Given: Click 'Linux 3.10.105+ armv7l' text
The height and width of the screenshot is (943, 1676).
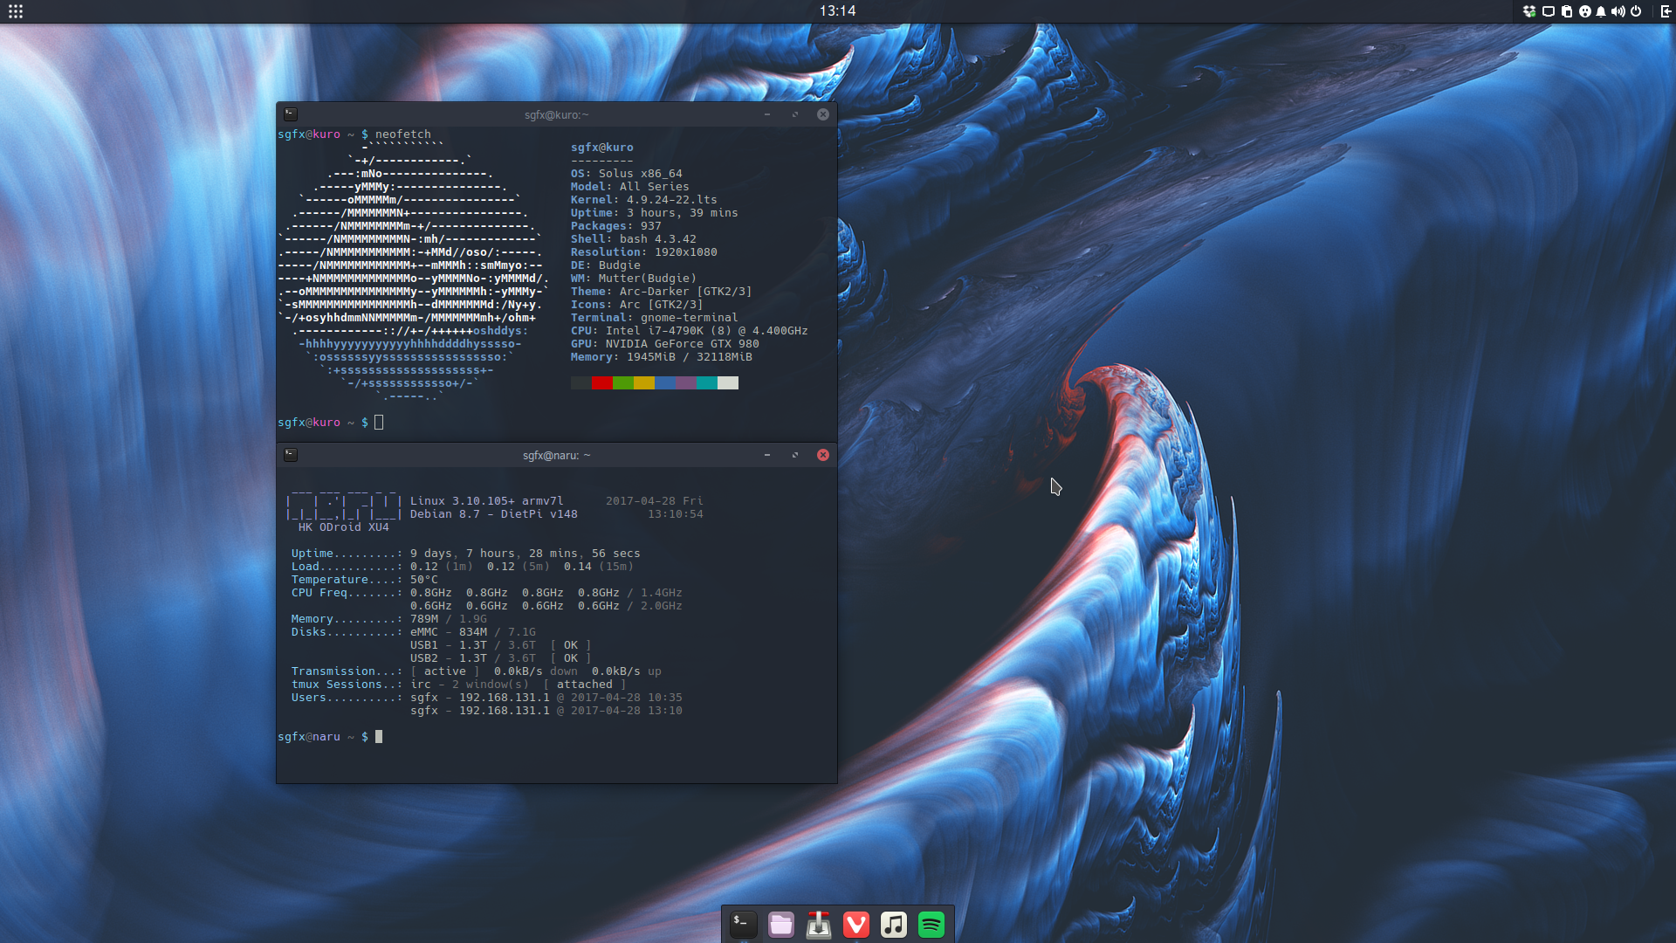Looking at the screenshot, I should (487, 500).
